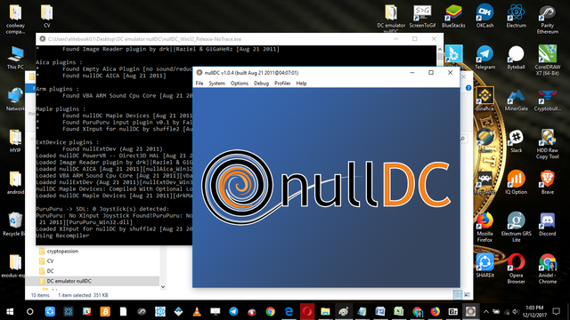This screenshot has width=570, height=320.
Task: Launch Brave browser desktop shortcut
Action: click(548, 182)
